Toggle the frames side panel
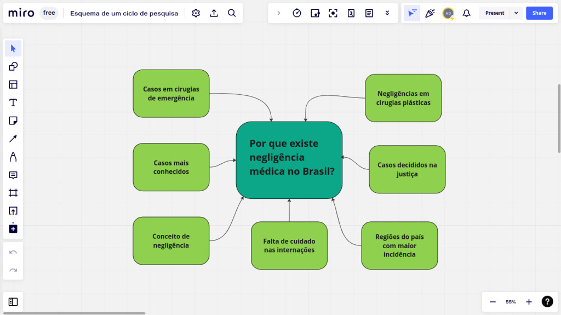Screen dimensions: 561x315 [13, 302]
